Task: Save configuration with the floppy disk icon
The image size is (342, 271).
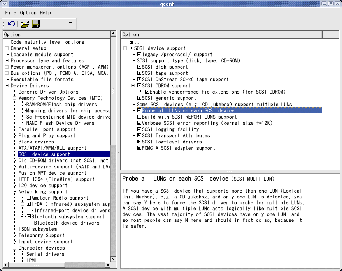Action: click(36, 24)
